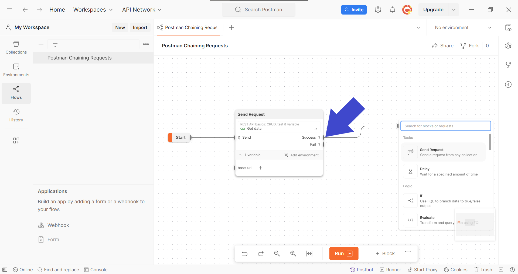Click Add environment in Send Request block
The image size is (518, 274).
(301, 155)
